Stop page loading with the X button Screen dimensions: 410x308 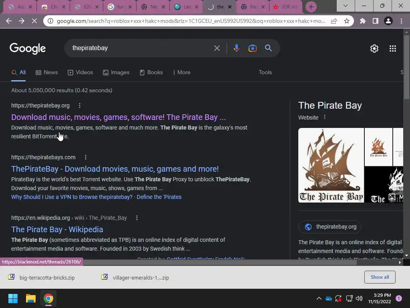point(34,21)
